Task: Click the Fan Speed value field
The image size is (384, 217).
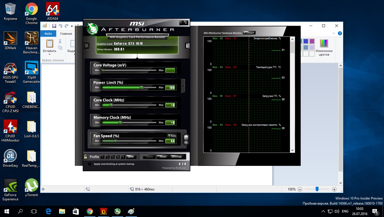Action: 170,141
